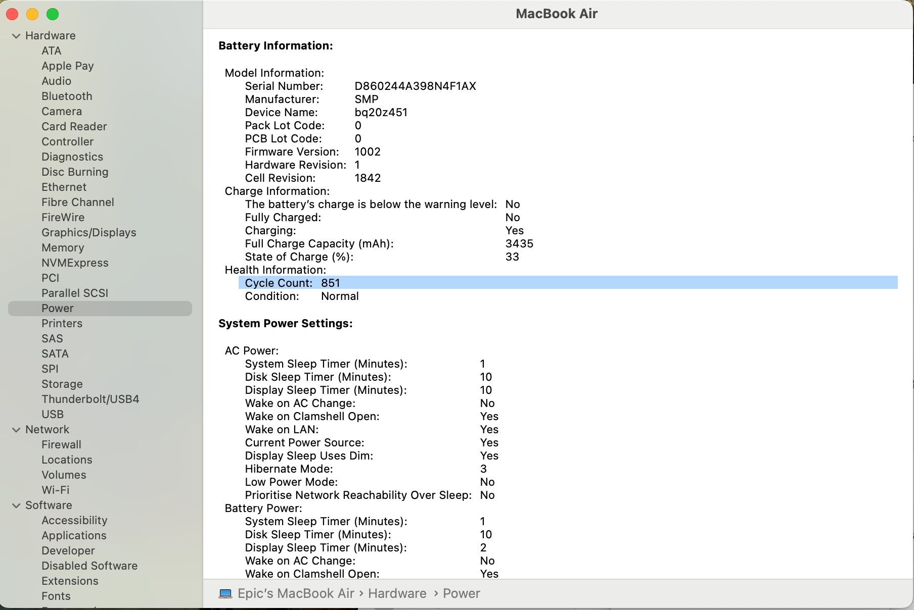Open Wi-Fi under Network
The width and height of the screenshot is (914, 610).
coord(56,490)
